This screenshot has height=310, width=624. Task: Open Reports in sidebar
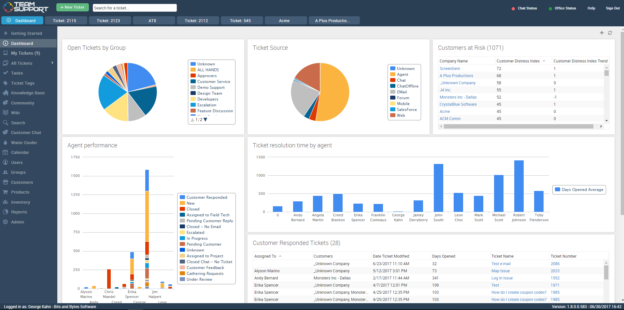(x=19, y=212)
